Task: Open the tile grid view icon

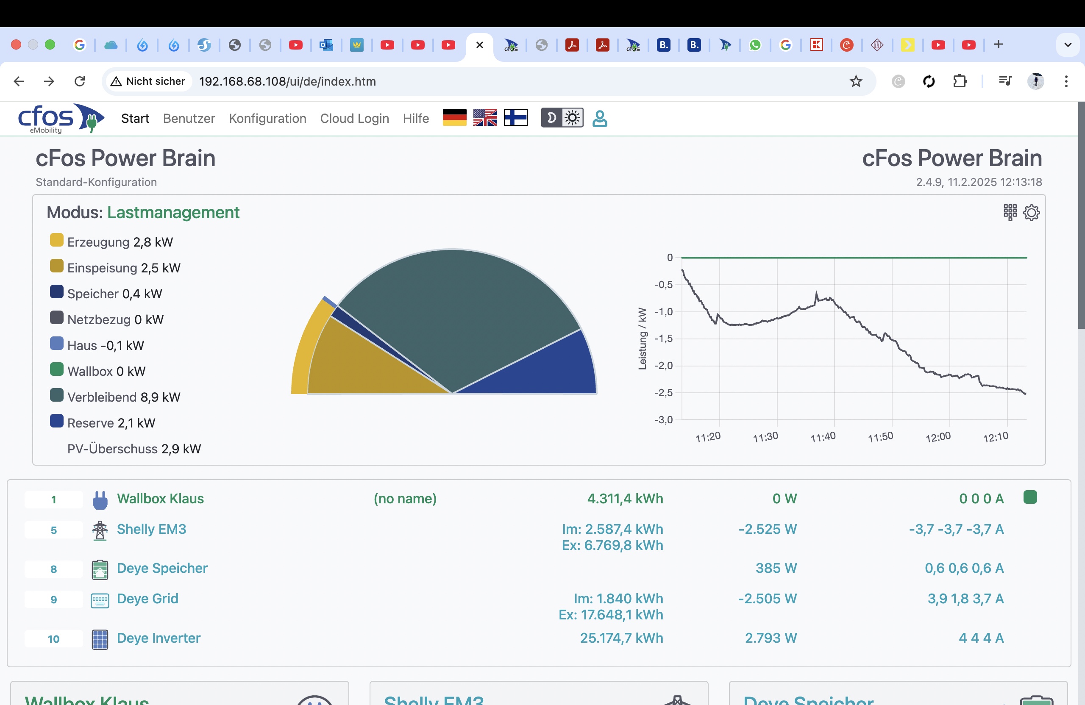Action: pyautogui.click(x=1010, y=212)
